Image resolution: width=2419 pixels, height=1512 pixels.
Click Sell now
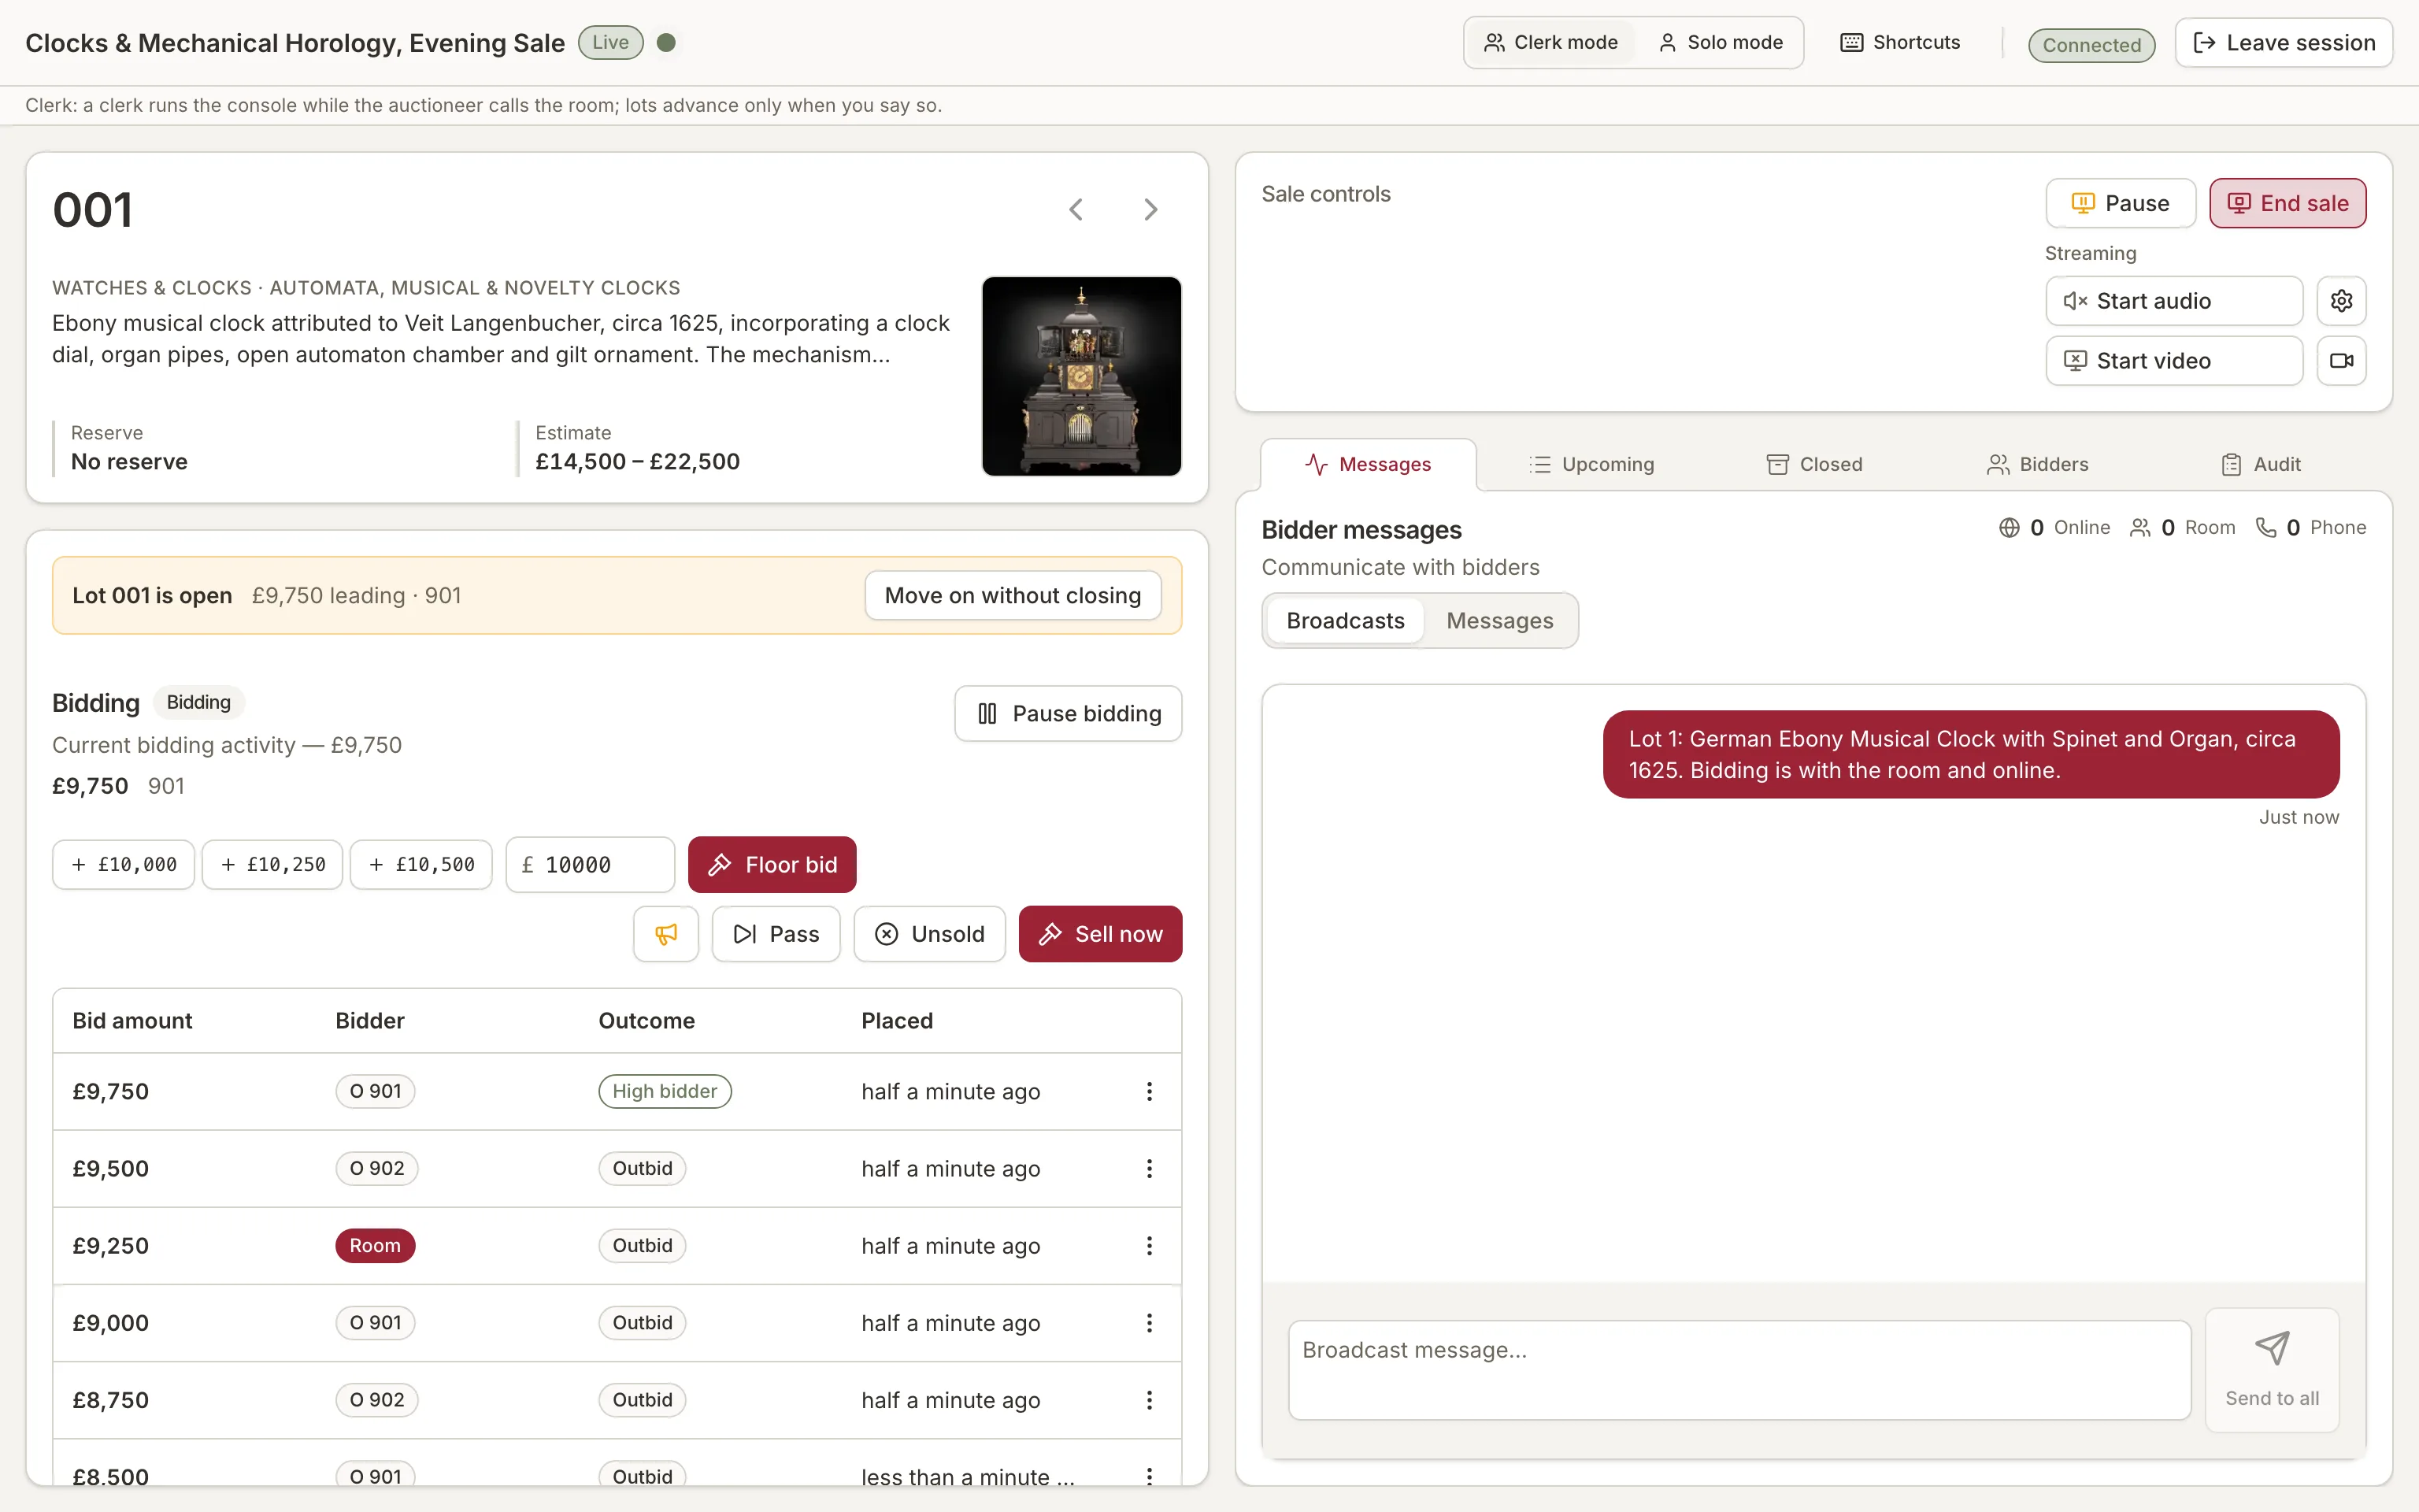[x=1101, y=934]
